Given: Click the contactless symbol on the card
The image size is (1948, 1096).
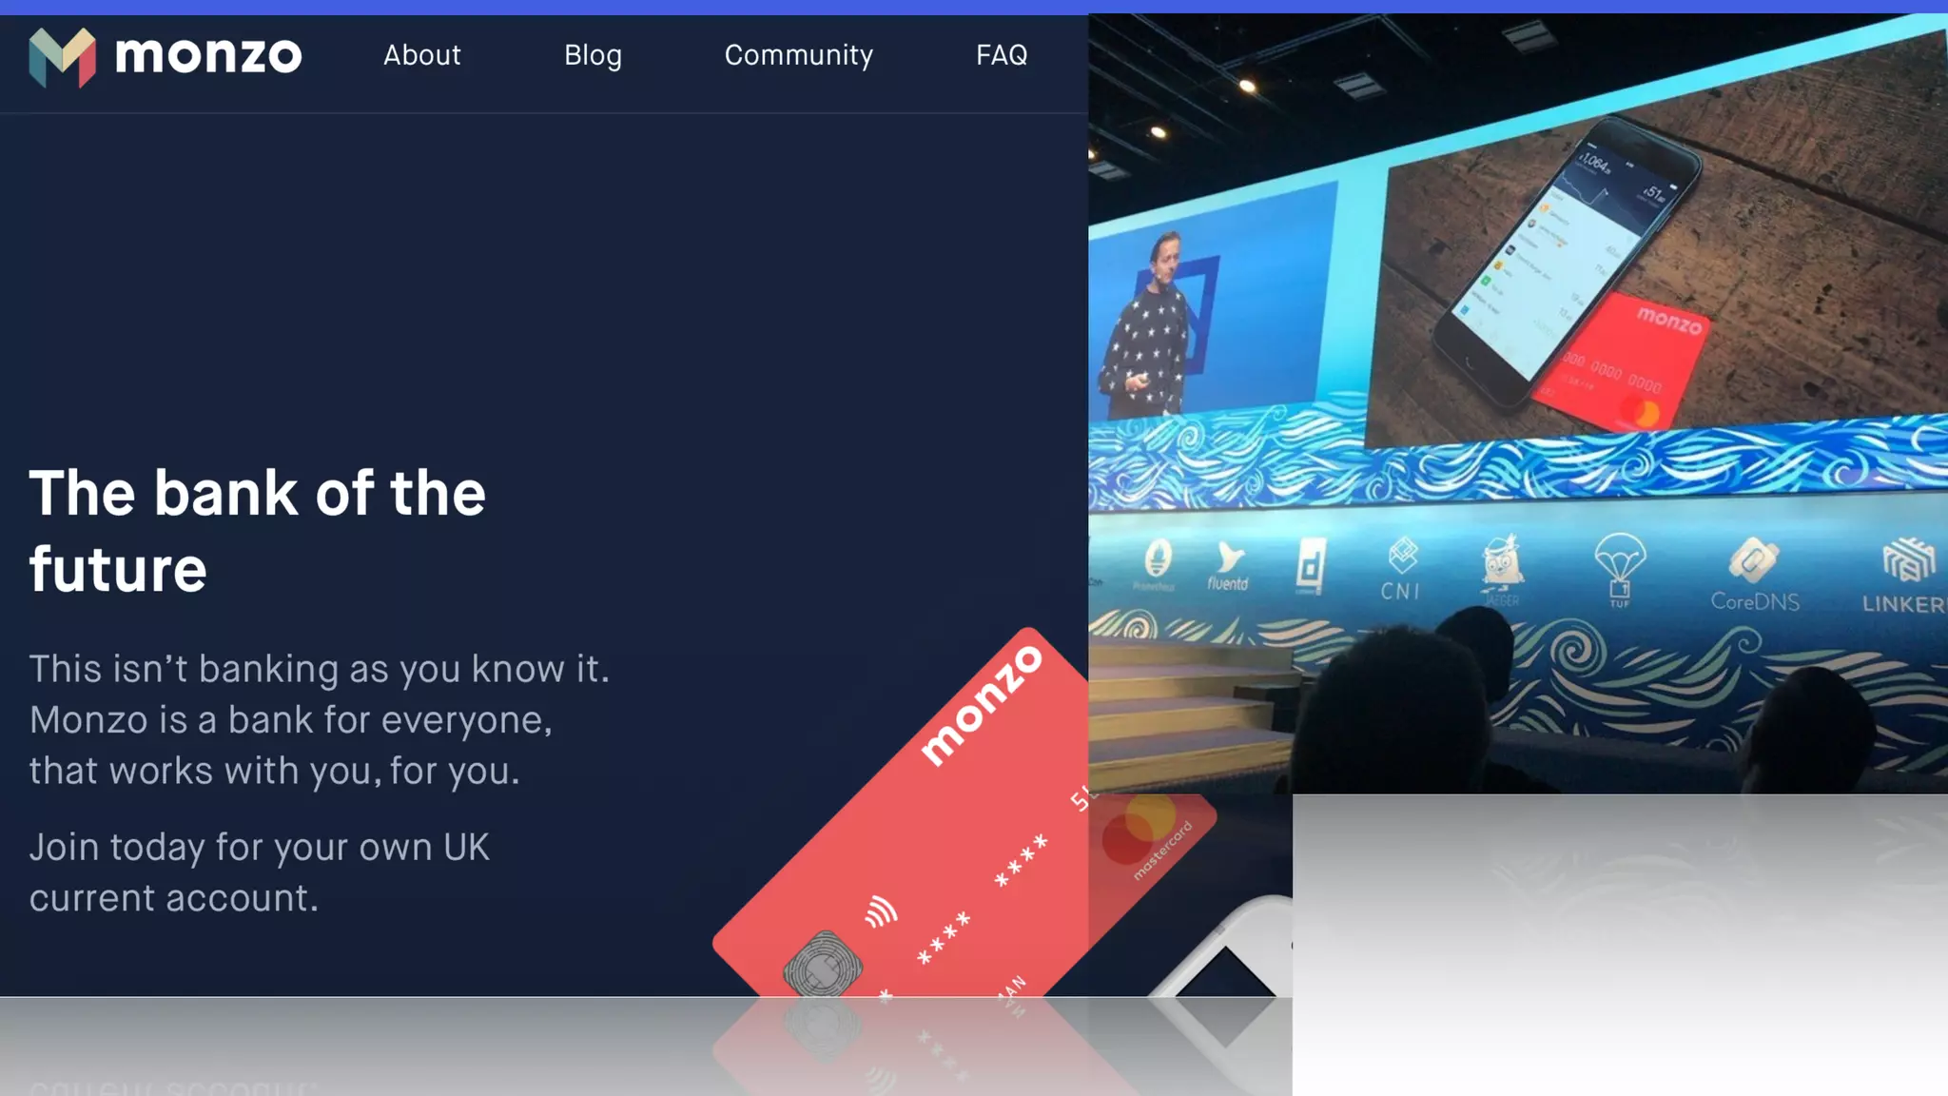Looking at the screenshot, I should click(880, 911).
